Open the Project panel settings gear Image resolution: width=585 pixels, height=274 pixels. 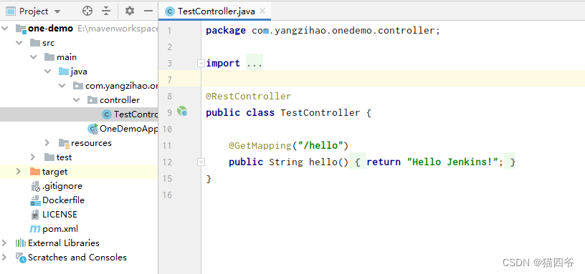[x=130, y=11]
